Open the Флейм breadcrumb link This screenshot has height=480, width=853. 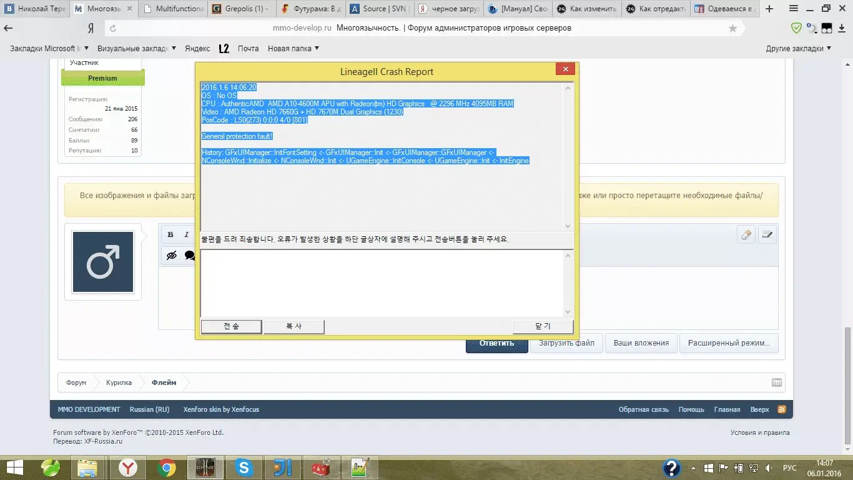pos(164,382)
